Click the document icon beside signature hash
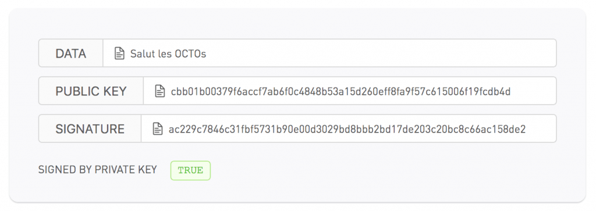The width and height of the screenshot is (596, 211). [x=158, y=129]
